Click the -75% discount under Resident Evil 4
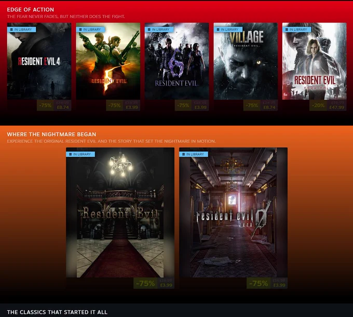Viewport: 353px width, 317px height. click(x=46, y=105)
